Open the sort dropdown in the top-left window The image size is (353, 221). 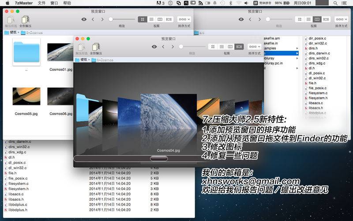tap(184, 19)
